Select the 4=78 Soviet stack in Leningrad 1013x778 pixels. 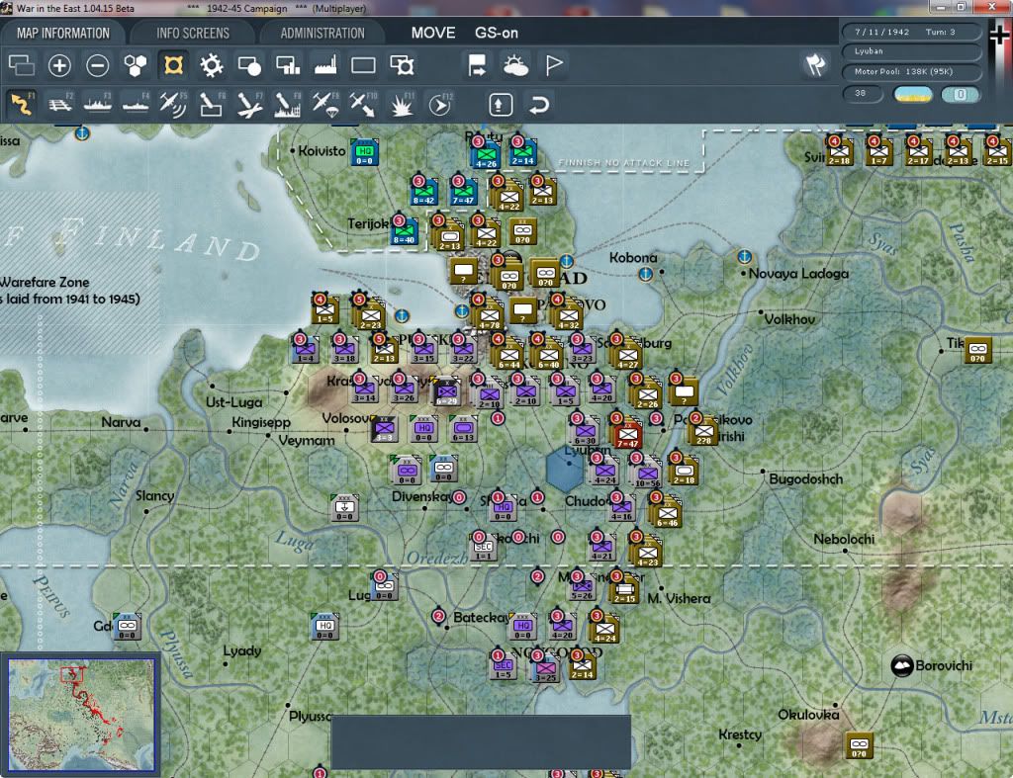[489, 315]
